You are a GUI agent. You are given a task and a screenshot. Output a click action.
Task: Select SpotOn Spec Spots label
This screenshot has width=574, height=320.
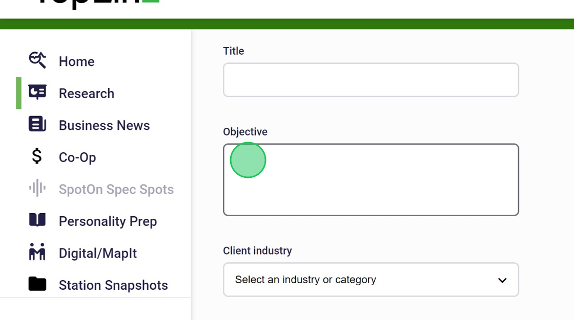pyautogui.click(x=116, y=190)
